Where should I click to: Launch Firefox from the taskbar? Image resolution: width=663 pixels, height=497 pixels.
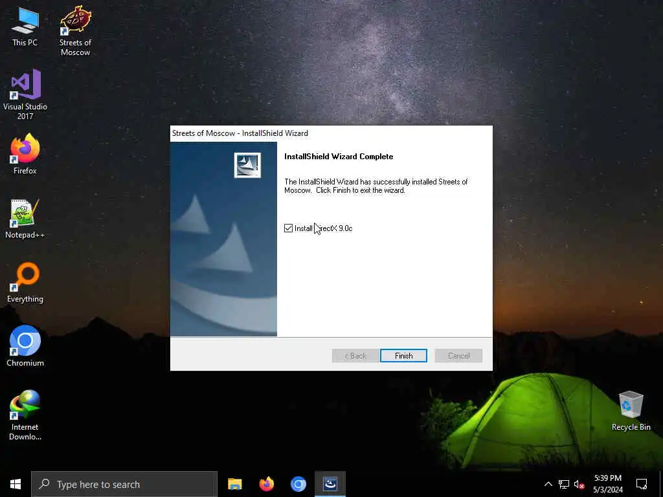(x=266, y=484)
